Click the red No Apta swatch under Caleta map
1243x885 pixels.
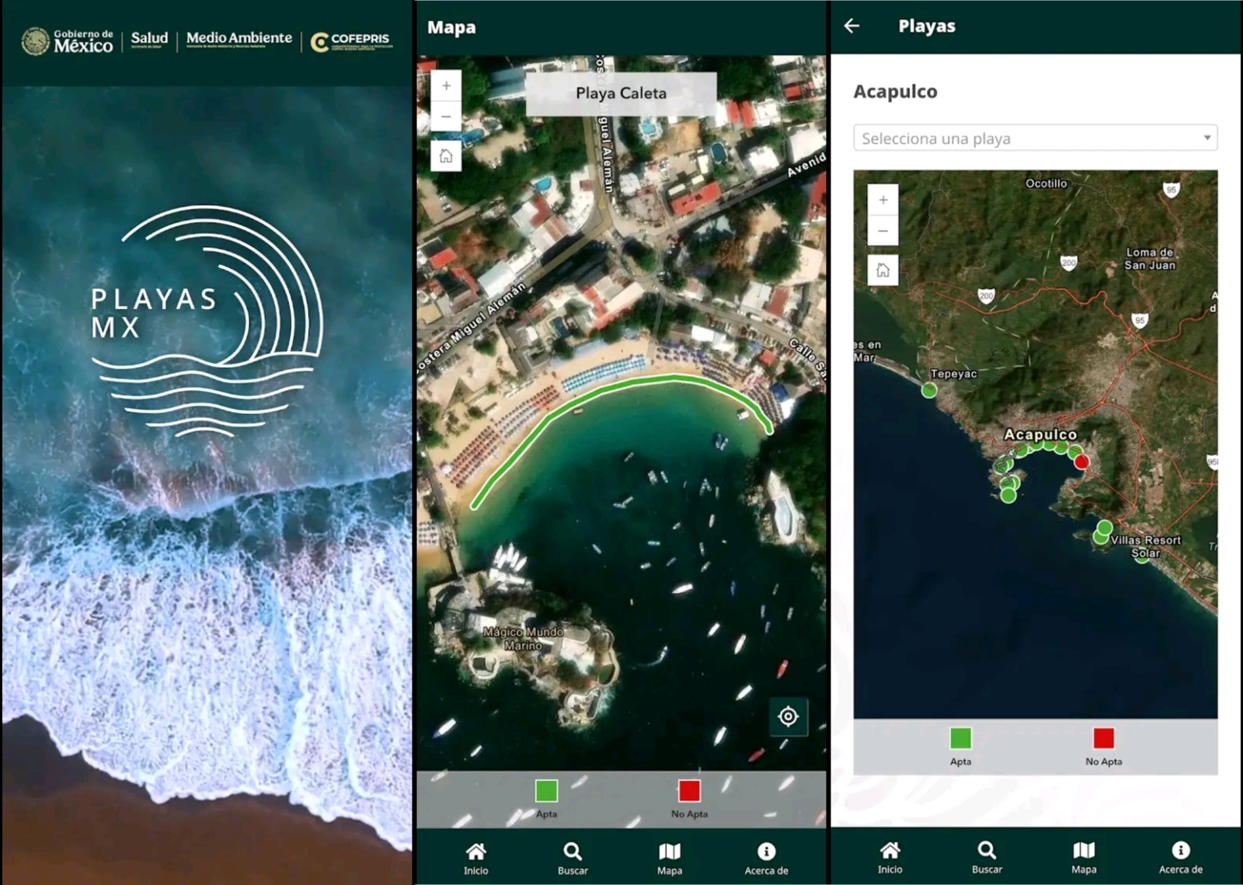pos(689,791)
